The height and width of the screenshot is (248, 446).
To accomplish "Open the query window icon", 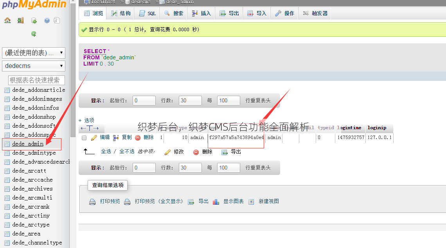I will 34,20.
